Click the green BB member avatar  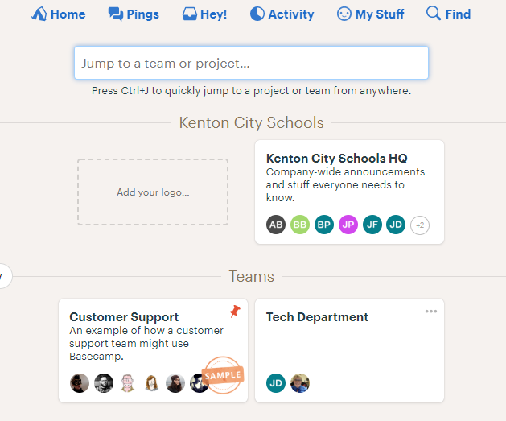(300, 225)
